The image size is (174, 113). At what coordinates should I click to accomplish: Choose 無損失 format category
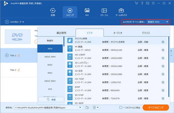tap(50, 41)
